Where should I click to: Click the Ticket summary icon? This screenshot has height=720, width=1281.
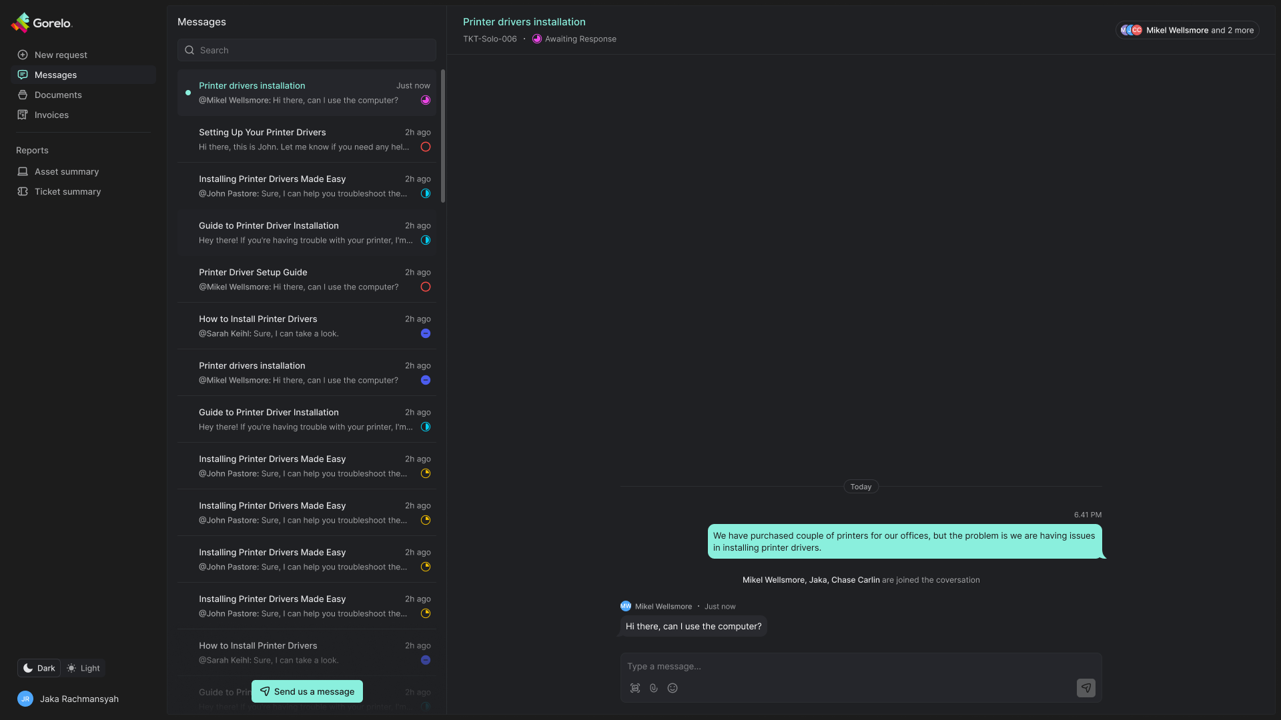coord(23,191)
